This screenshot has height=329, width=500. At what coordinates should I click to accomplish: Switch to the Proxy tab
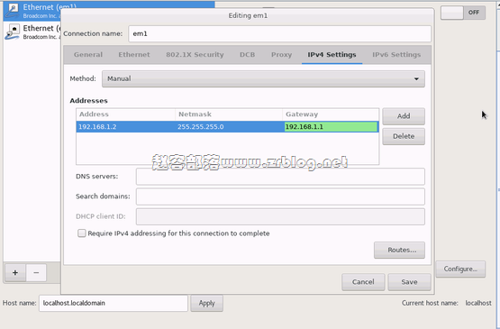pos(281,55)
